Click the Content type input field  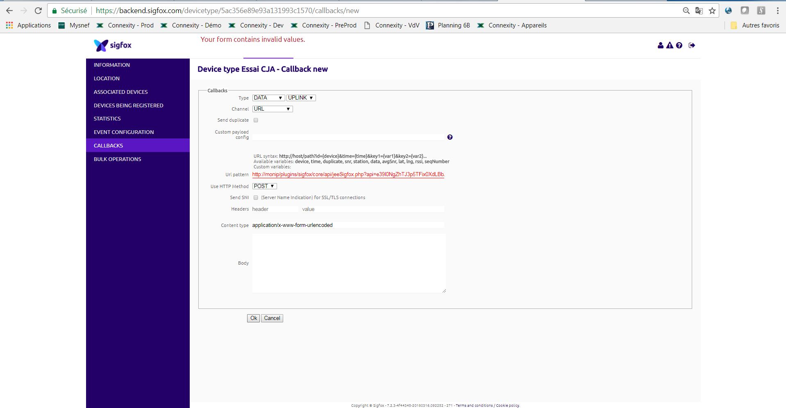point(348,225)
